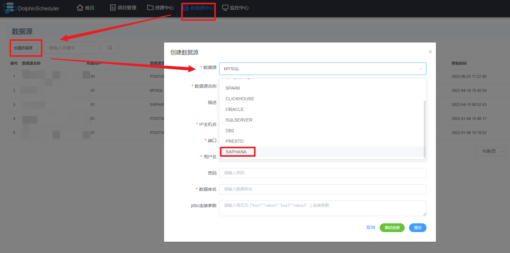Click the 2022-04-18 15:42:54 update time
The height and width of the screenshot is (253, 510).
click(469, 91)
